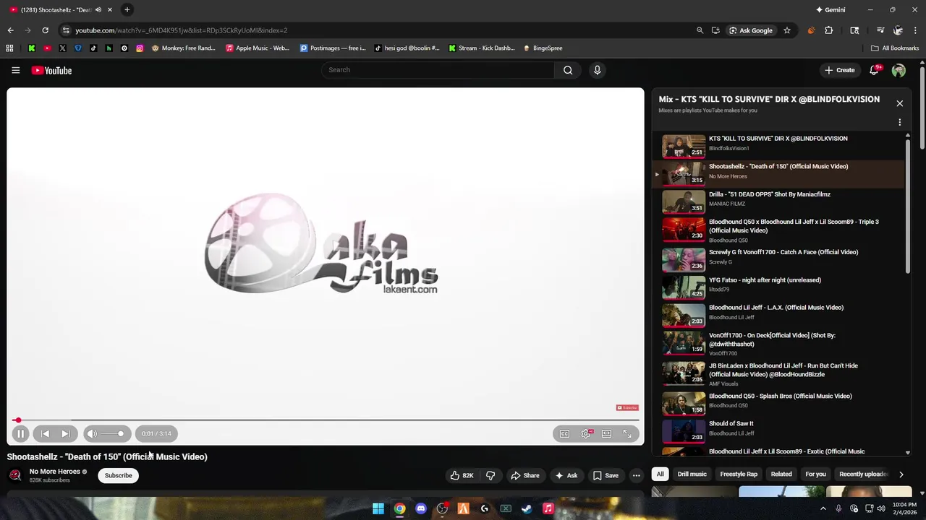Adjust the player volume slider
The height and width of the screenshot is (520, 926).
click(x=112, y=433)
